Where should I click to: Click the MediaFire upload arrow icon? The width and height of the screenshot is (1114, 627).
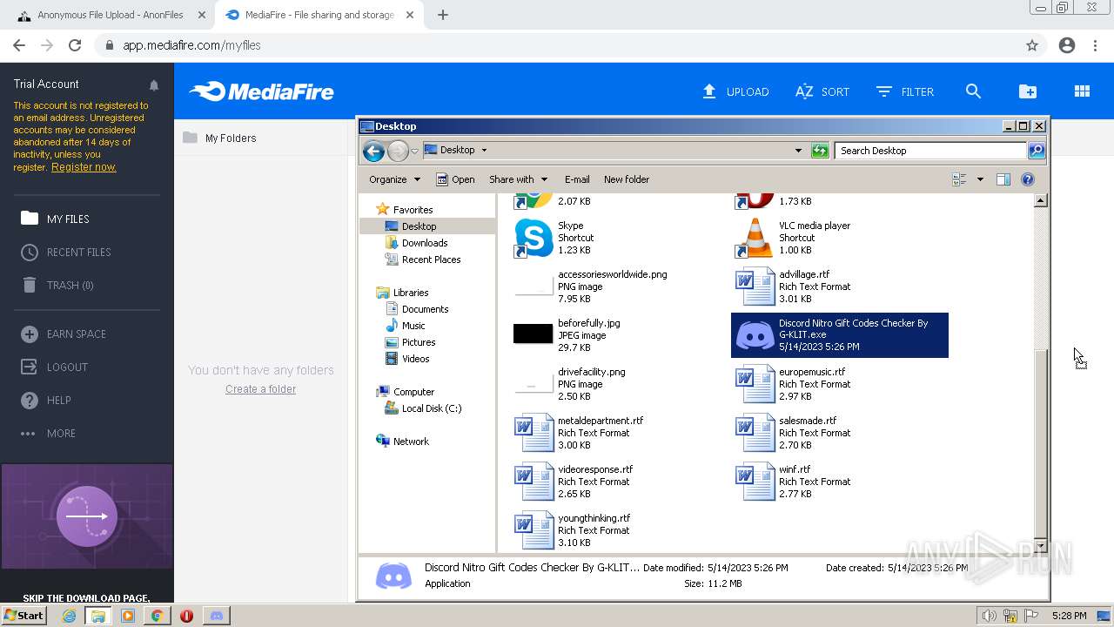point(709,91)
